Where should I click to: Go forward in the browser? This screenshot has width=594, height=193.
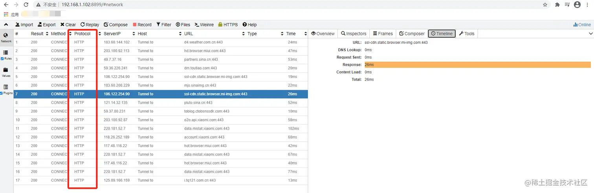(16, 5)
